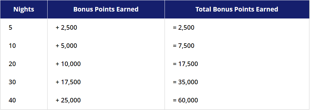This screenshot has width=310, height=110.
Task: Click the Nights column header
Action: (24, 9)
